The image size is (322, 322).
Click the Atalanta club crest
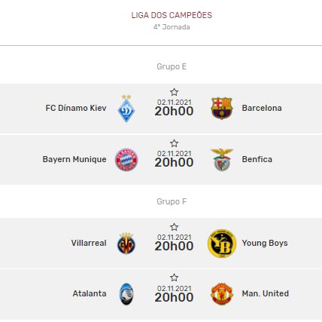coord(126,294)
